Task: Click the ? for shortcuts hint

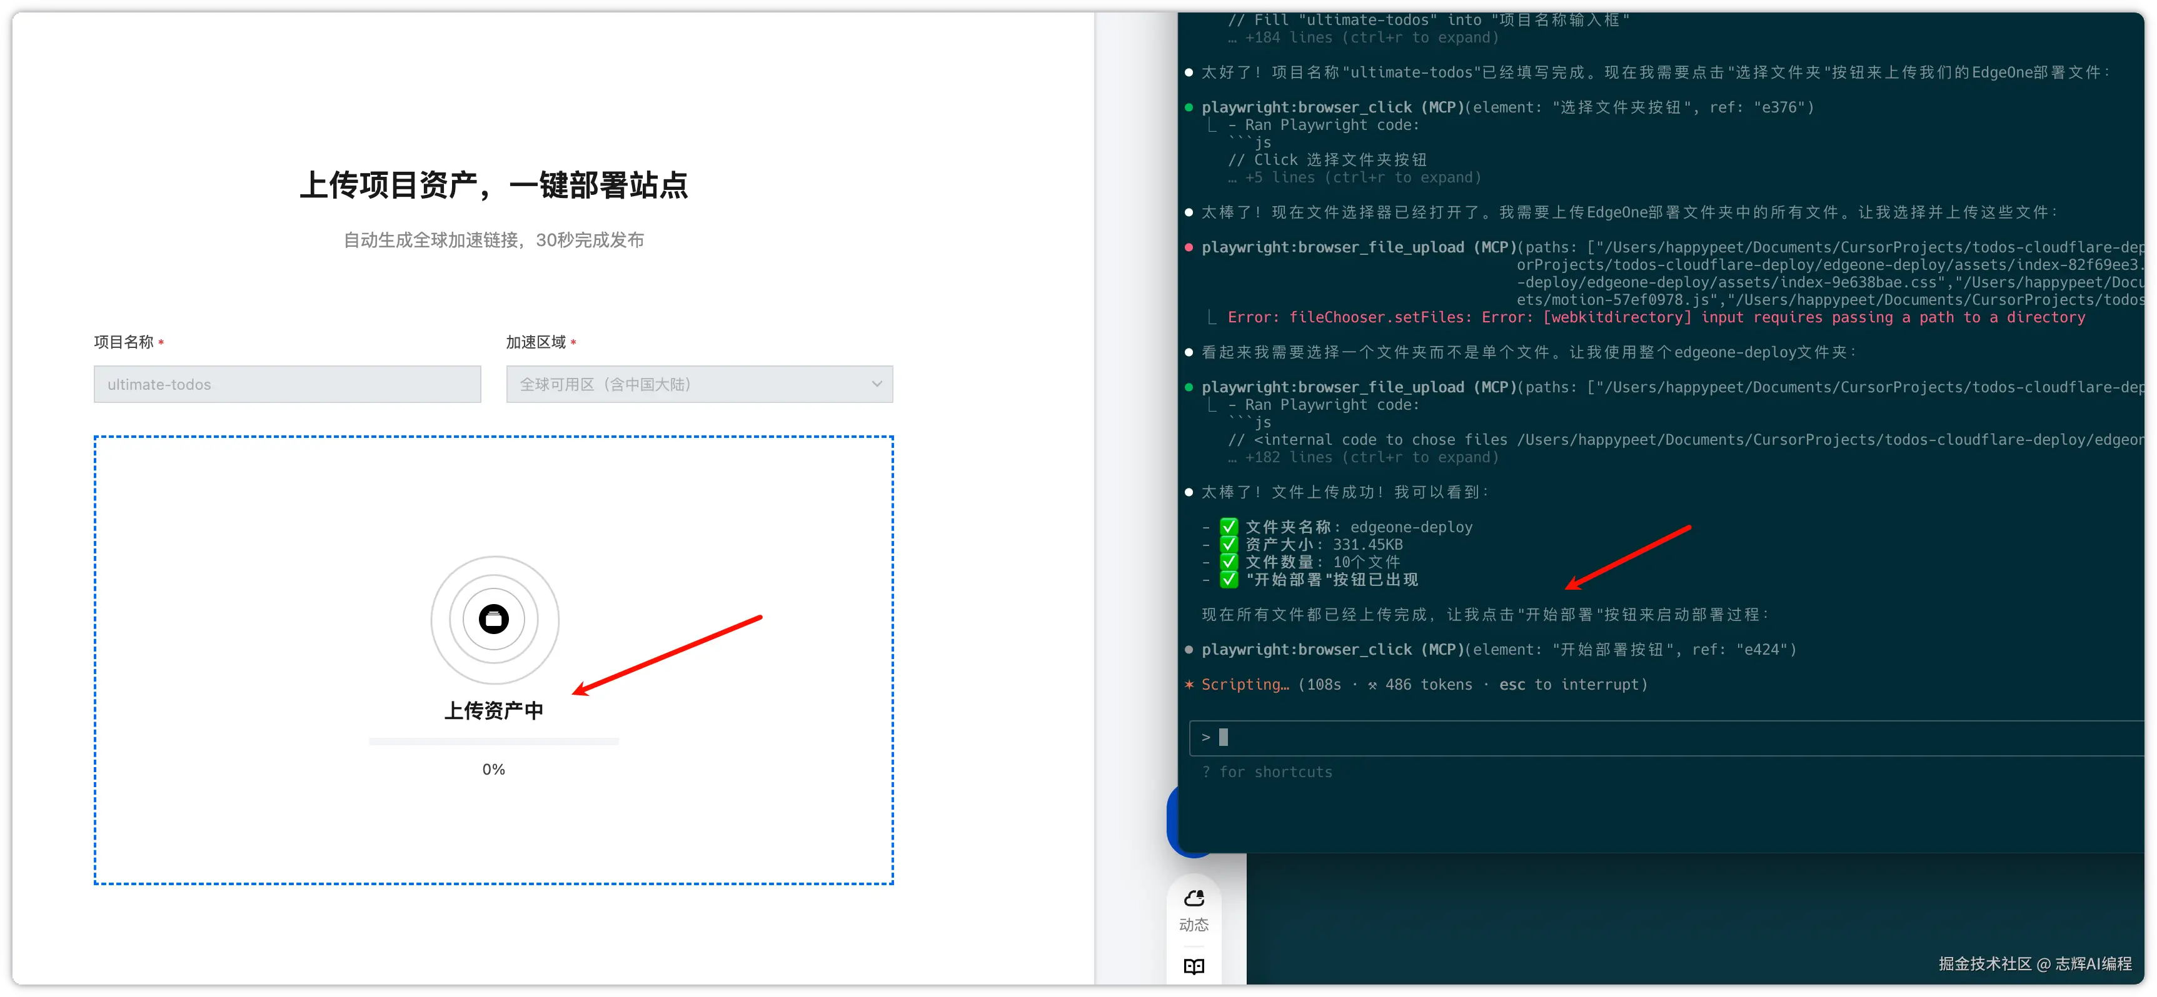Action: click(1267, 772)
